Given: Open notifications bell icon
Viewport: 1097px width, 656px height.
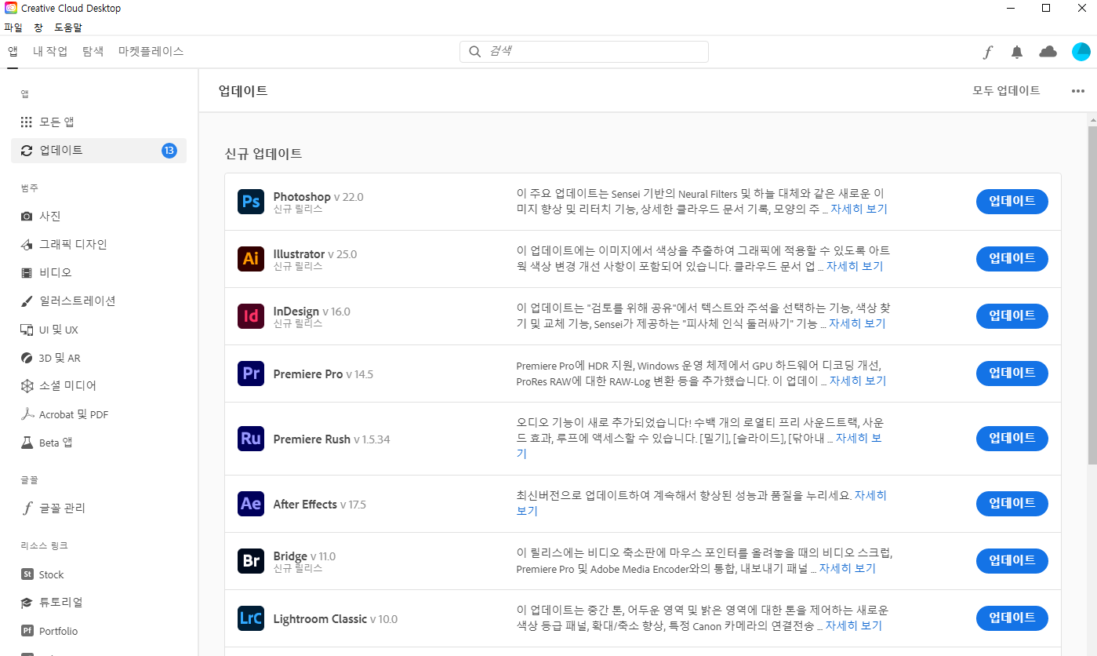Looking at the screenshot, I should coord(1017,52).
